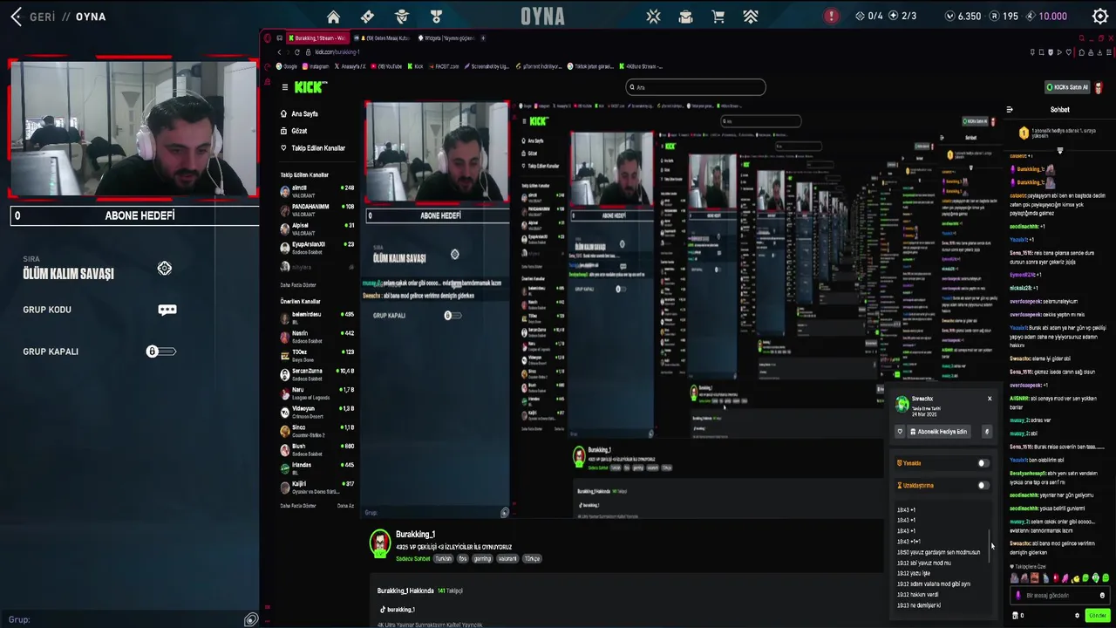Viewport: 1116px width, 628px height.
Task: Open the Valorant store cart icon
Action: click(718, 17)
